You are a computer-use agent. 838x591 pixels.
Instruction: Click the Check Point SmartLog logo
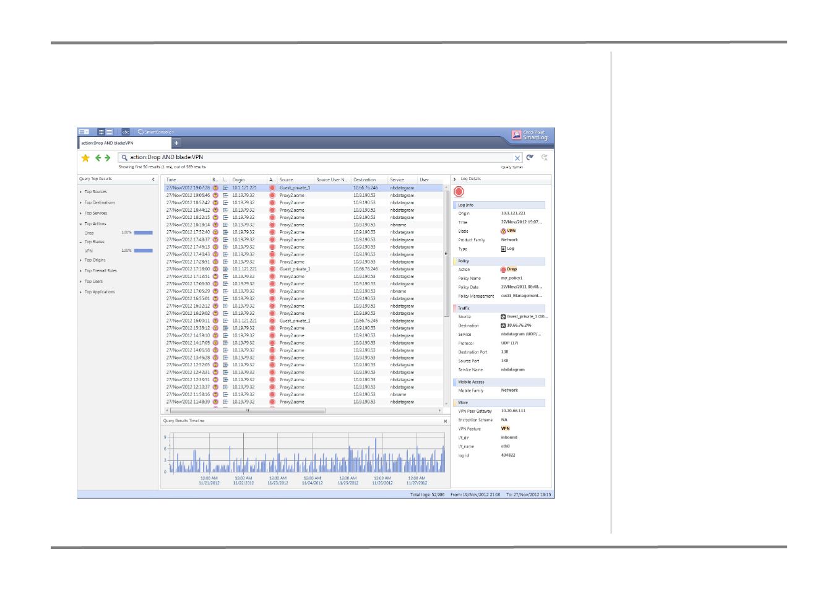530,135
